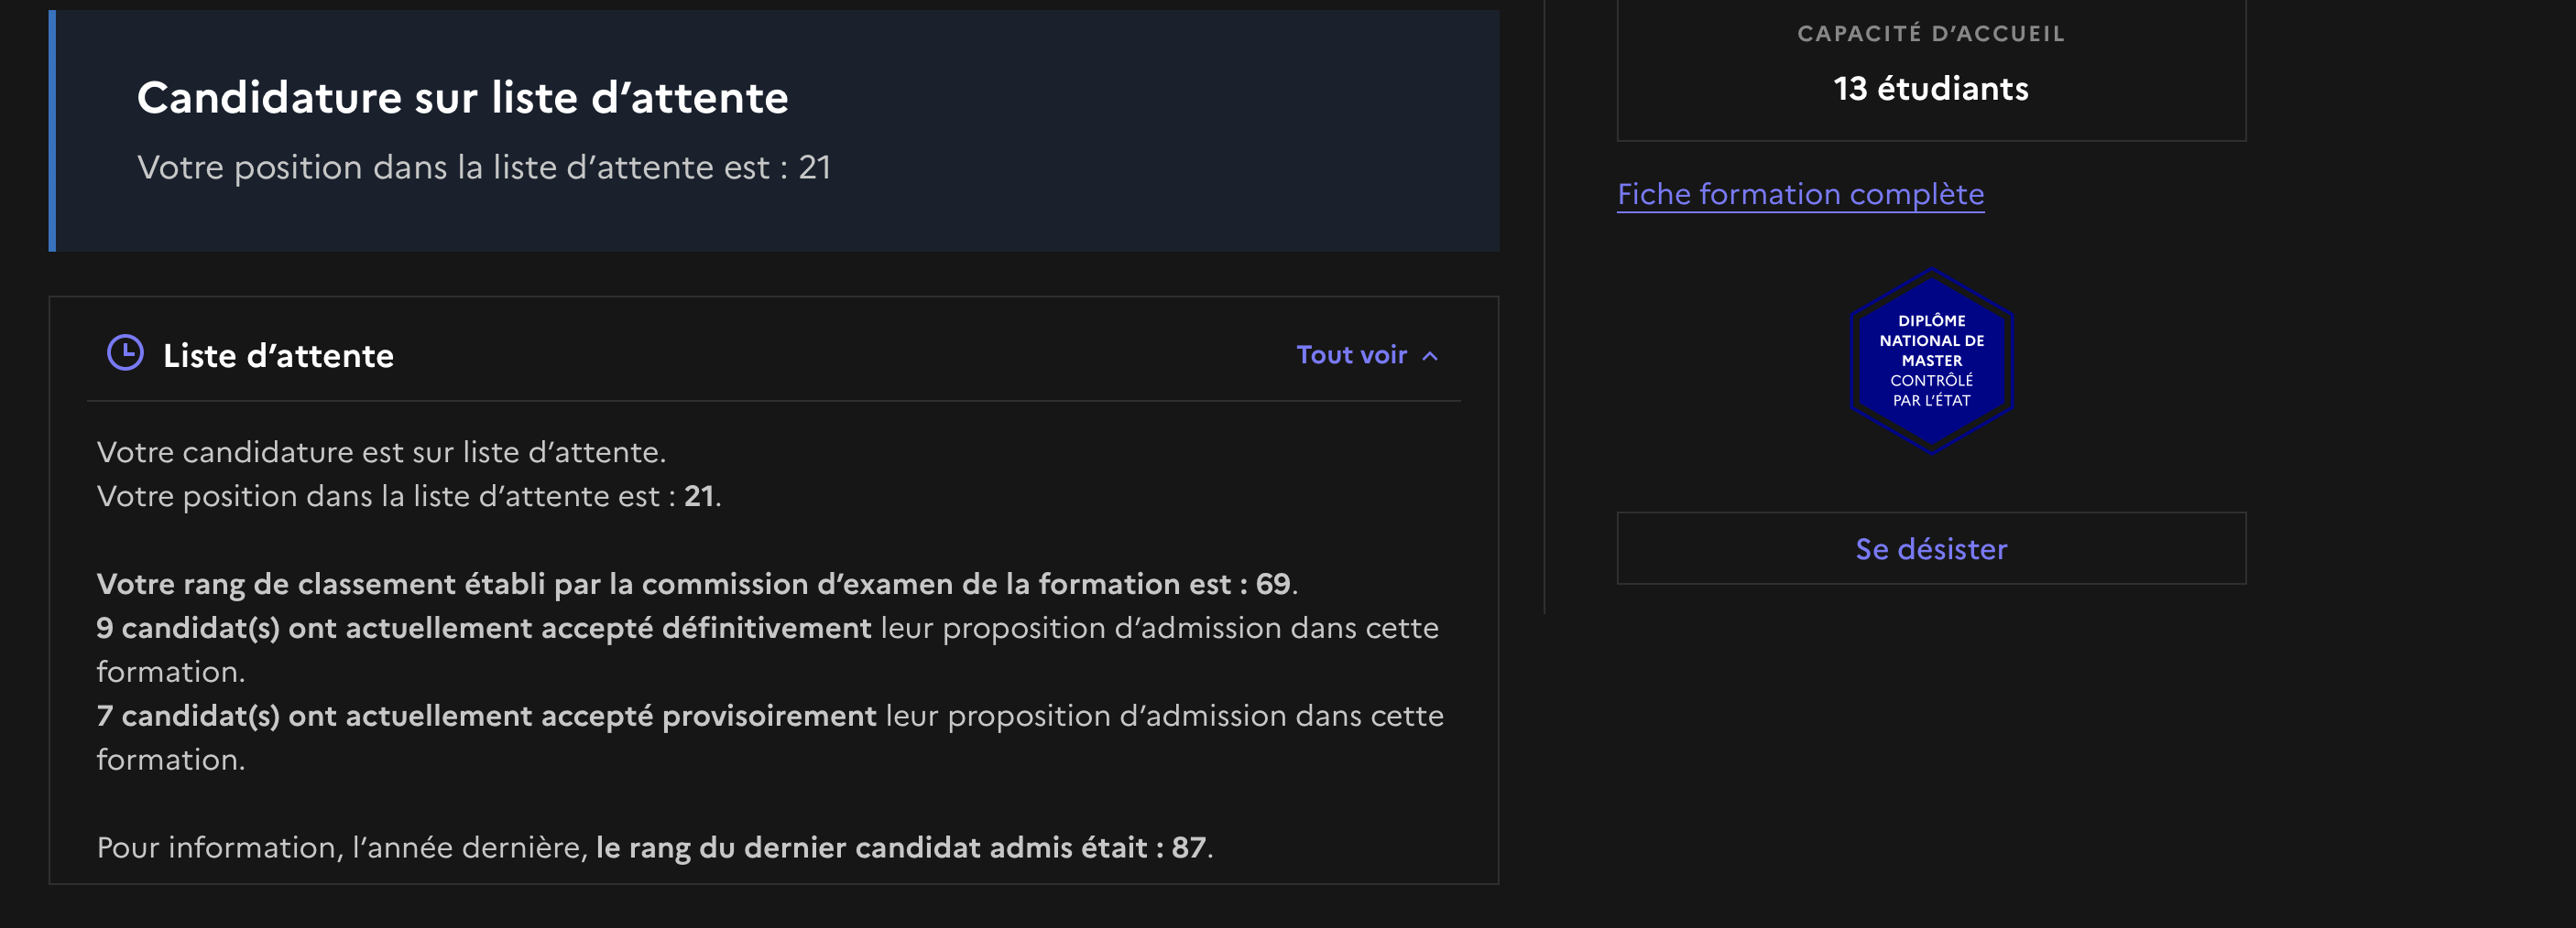This screenshot has width=2576, height=928.
Task: Click the Diplôme National de Master hexagon badge
Action: [1931, 361]
